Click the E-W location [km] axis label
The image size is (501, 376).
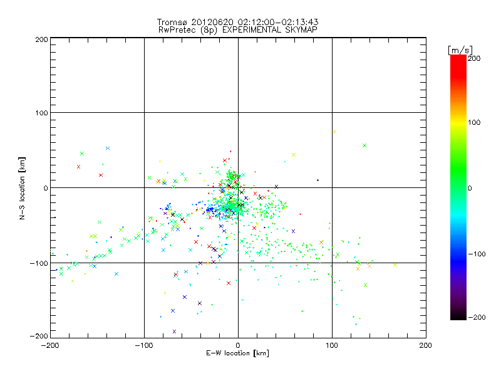tap(237, 353)
